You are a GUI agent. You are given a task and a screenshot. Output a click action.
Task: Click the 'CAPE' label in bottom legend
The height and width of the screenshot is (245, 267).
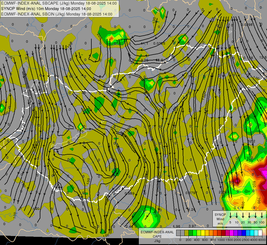tap(157, 237)
